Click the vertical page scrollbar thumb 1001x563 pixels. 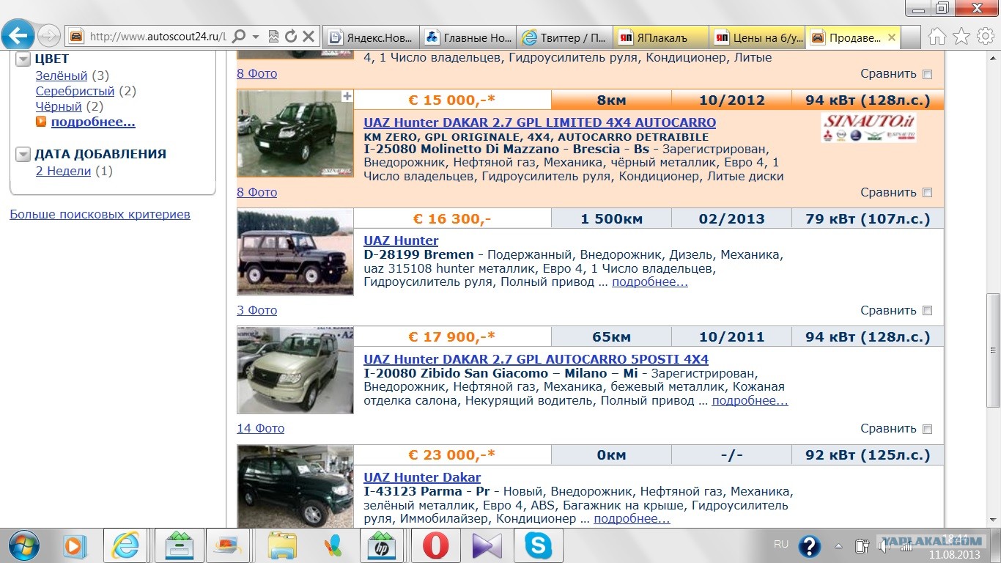point(993,350)
